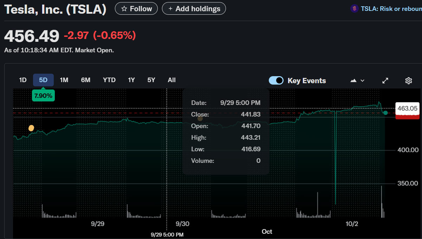Viewport: 422px width, 239px height.
Task: Click the orange key event marker on the chart
Action: pyautogui.click(x=31, y=128)
